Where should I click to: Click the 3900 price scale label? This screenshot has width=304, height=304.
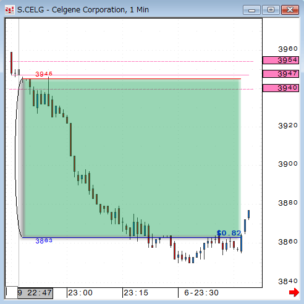coord(288,164)
